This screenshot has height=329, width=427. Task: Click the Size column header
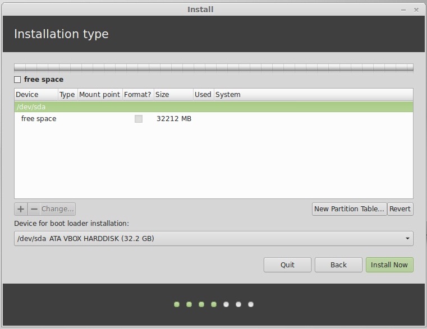(173, 94)
